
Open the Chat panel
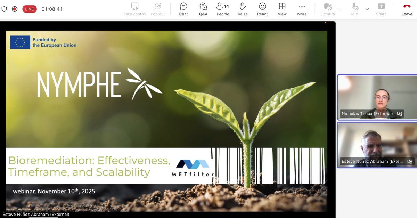point(183,9)
